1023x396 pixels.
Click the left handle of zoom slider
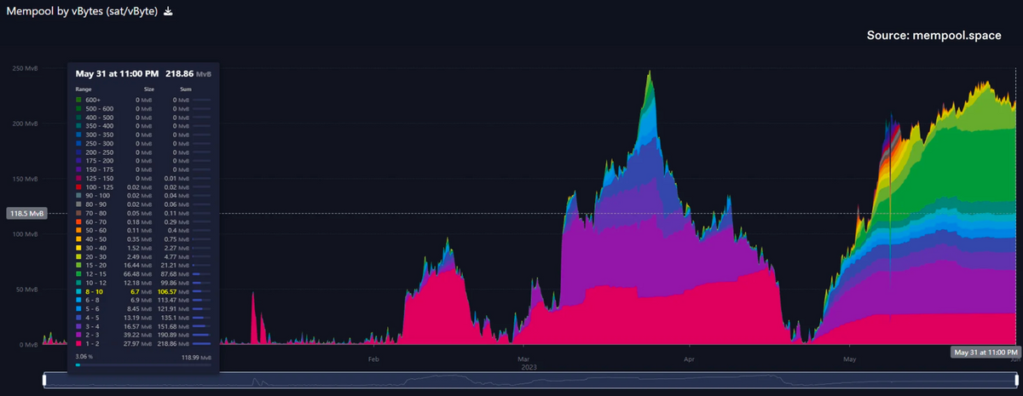tap(44, 381)
